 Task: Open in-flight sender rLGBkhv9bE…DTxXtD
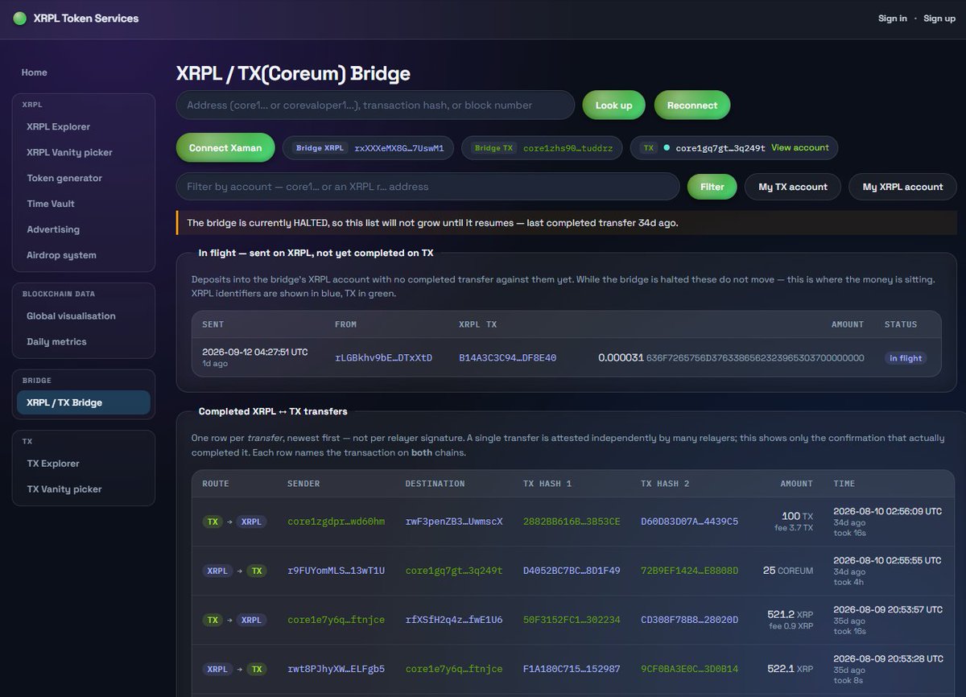point(383,358)
